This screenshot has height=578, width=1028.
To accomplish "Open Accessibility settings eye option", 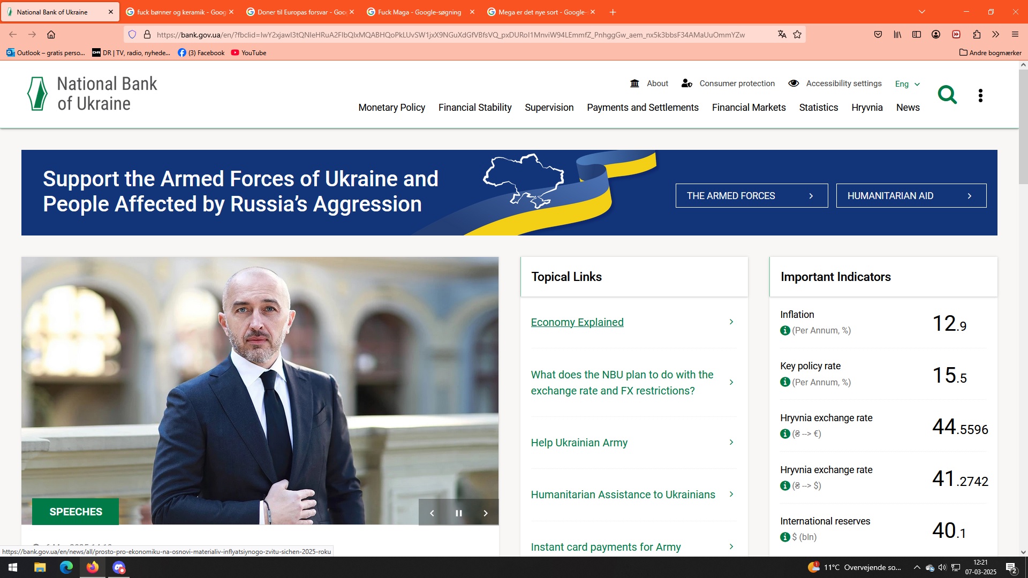I will (x=835, y=83).
